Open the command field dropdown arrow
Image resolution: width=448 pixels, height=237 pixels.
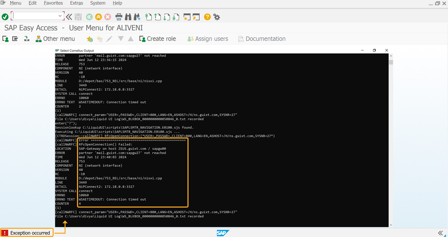60,16
